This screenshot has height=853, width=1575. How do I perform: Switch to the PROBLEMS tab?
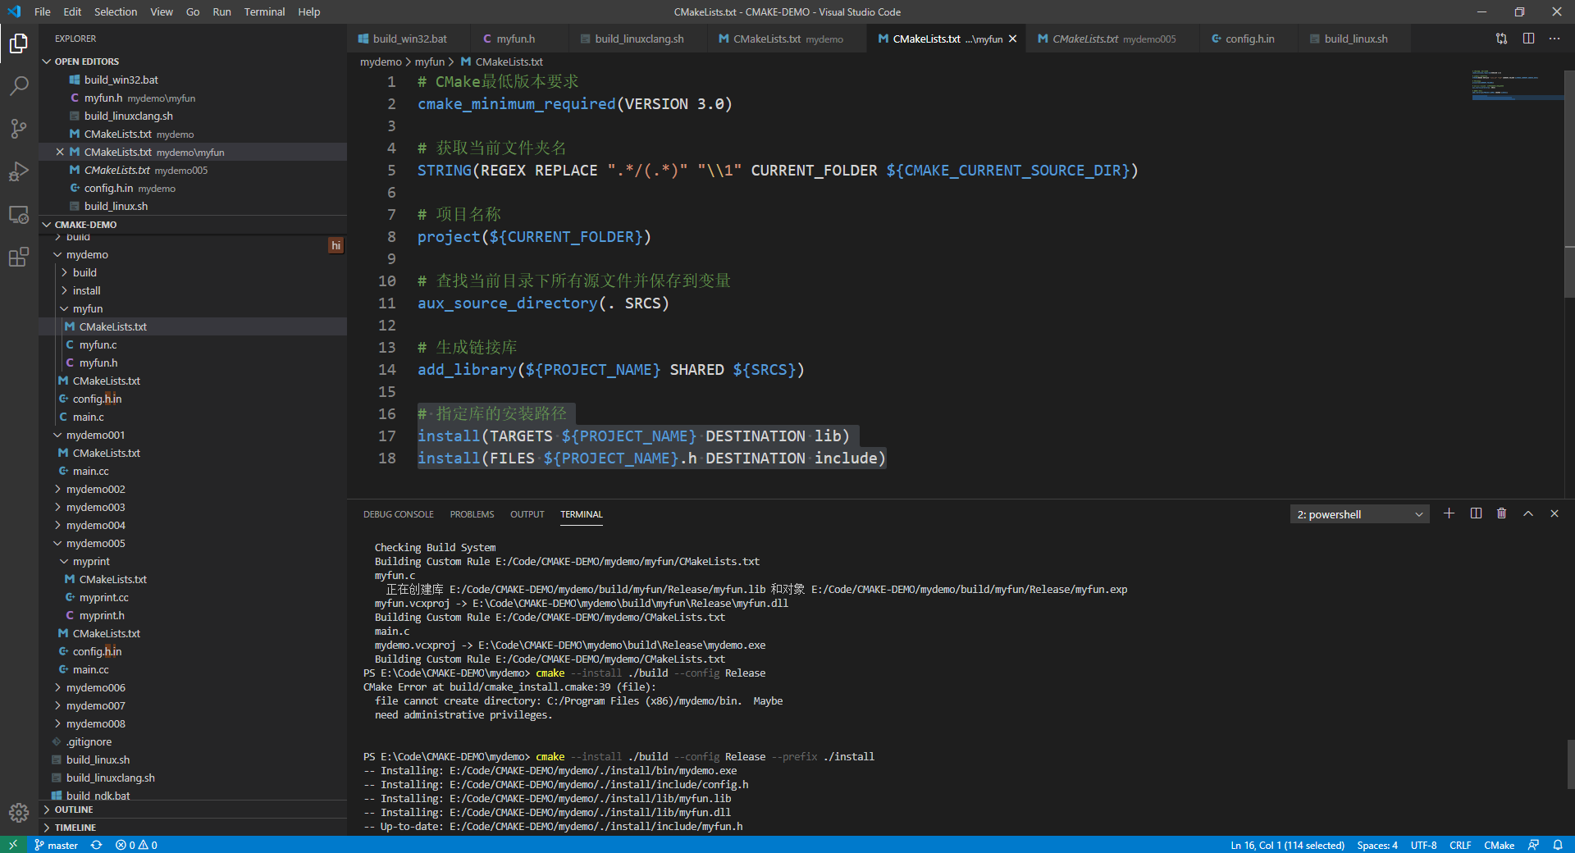472,514
